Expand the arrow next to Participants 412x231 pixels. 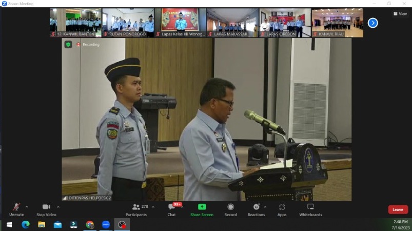point(153,207)
